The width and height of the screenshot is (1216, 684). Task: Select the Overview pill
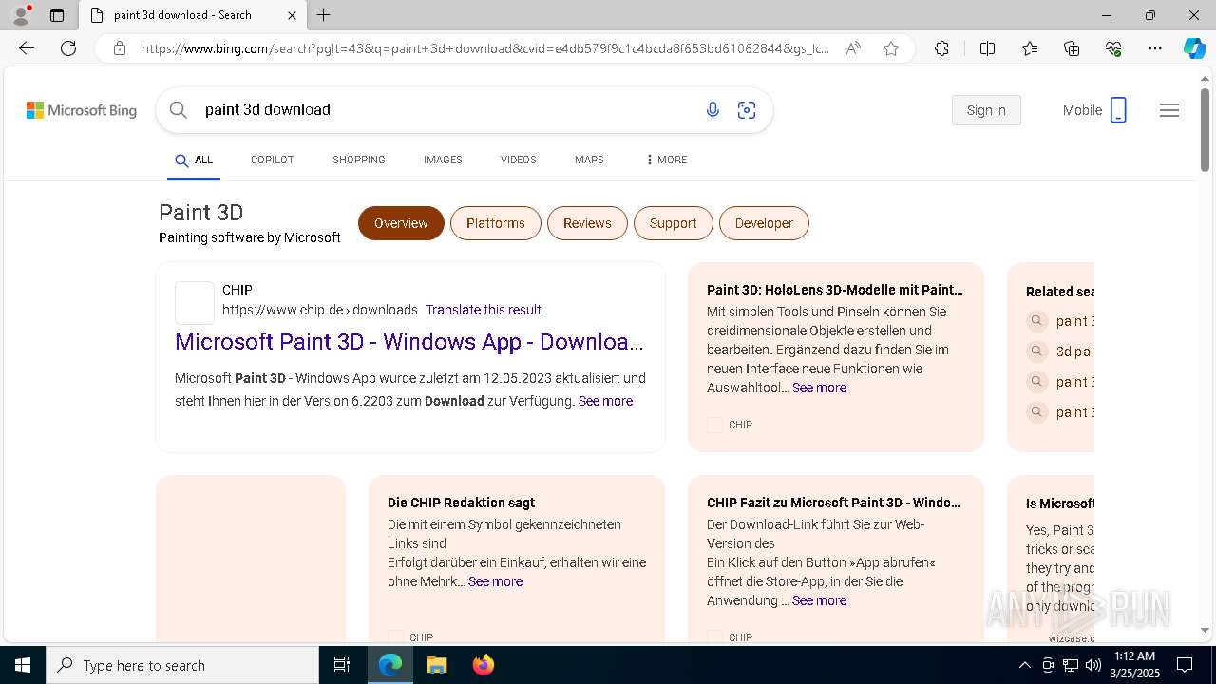pyautogui.click(x=401, y=223)
